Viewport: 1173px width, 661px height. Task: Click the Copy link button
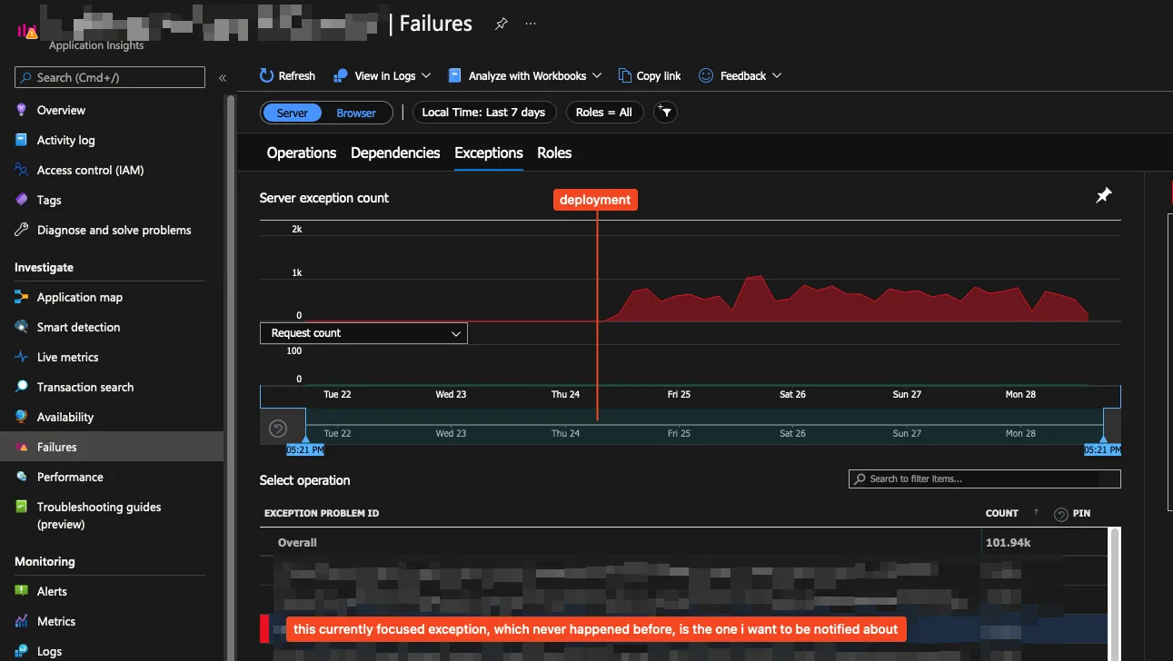pyautogui.click(x=650, y=75)
